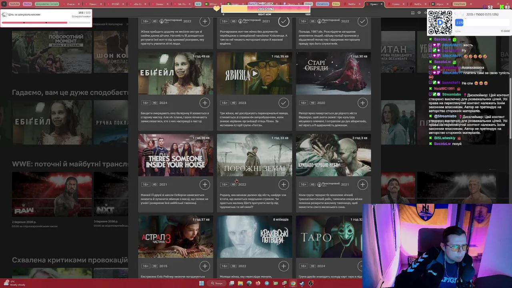This screenshot has width=512, height=288.
Task: Switch to the DeepState tab
Action: pyautogui.click(x=459, y=4)
